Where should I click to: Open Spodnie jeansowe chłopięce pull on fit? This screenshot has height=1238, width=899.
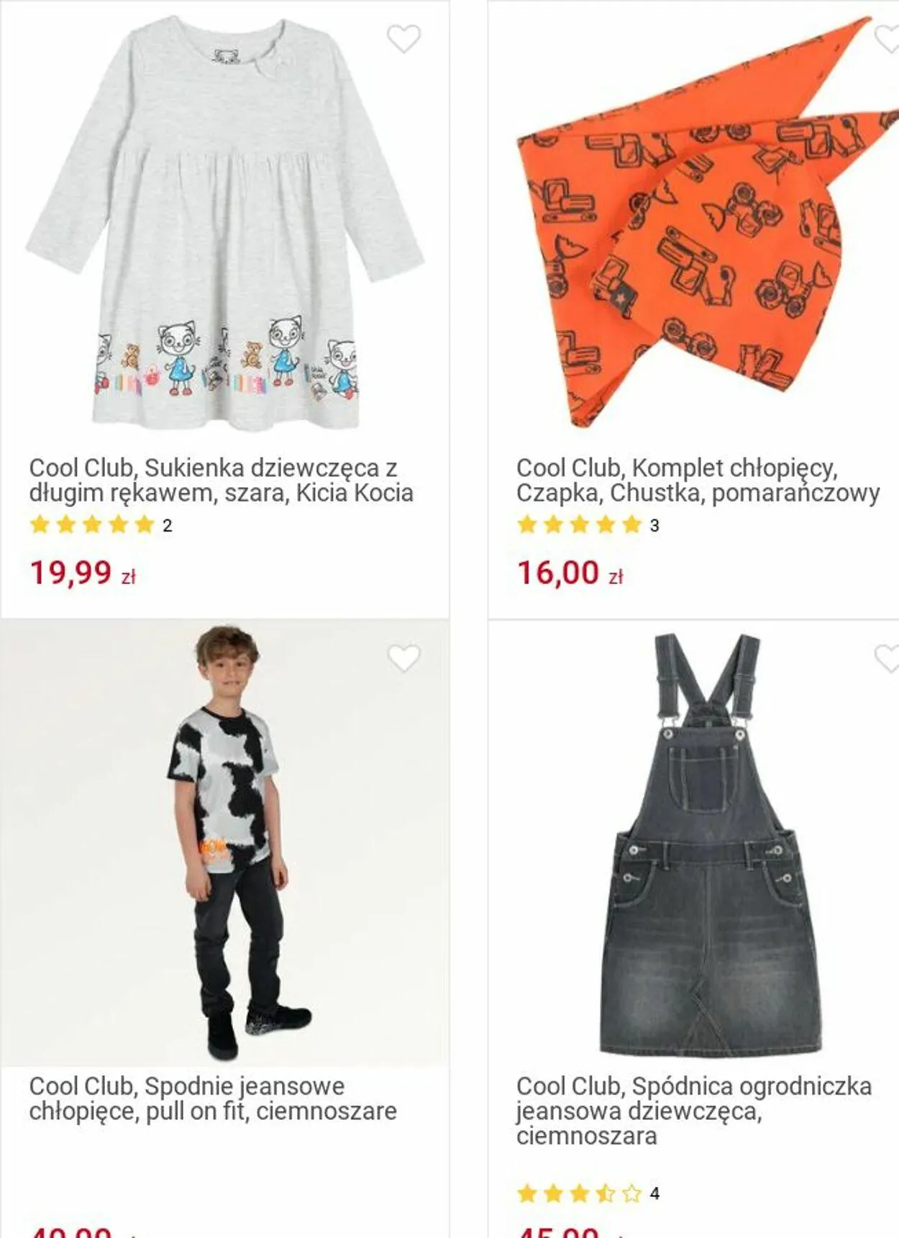point(213,1098)
